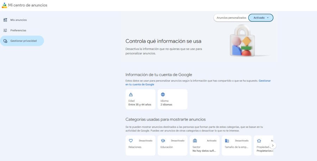Open the Activado personalized ads dropdown
This screenshot has width=317, height=161.
261,18
